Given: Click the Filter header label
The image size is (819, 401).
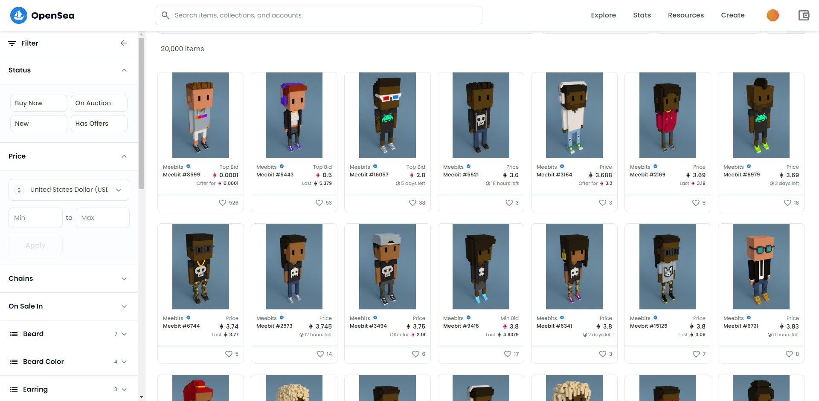Looking at the screenshot, I should coord(30,43).
